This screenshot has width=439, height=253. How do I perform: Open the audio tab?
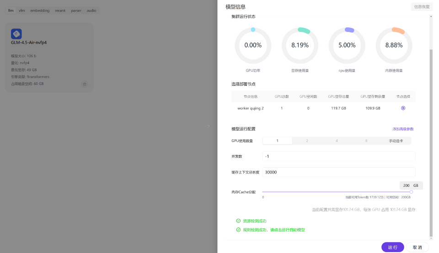[x=91, y=11]
